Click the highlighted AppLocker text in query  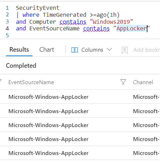[x=131, y=29]
